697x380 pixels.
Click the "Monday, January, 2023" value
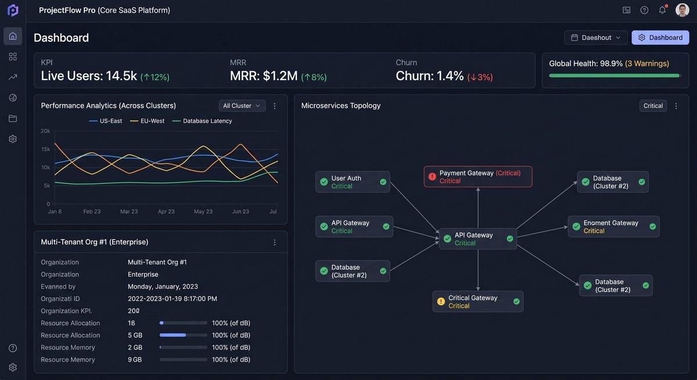coord(163,287)
